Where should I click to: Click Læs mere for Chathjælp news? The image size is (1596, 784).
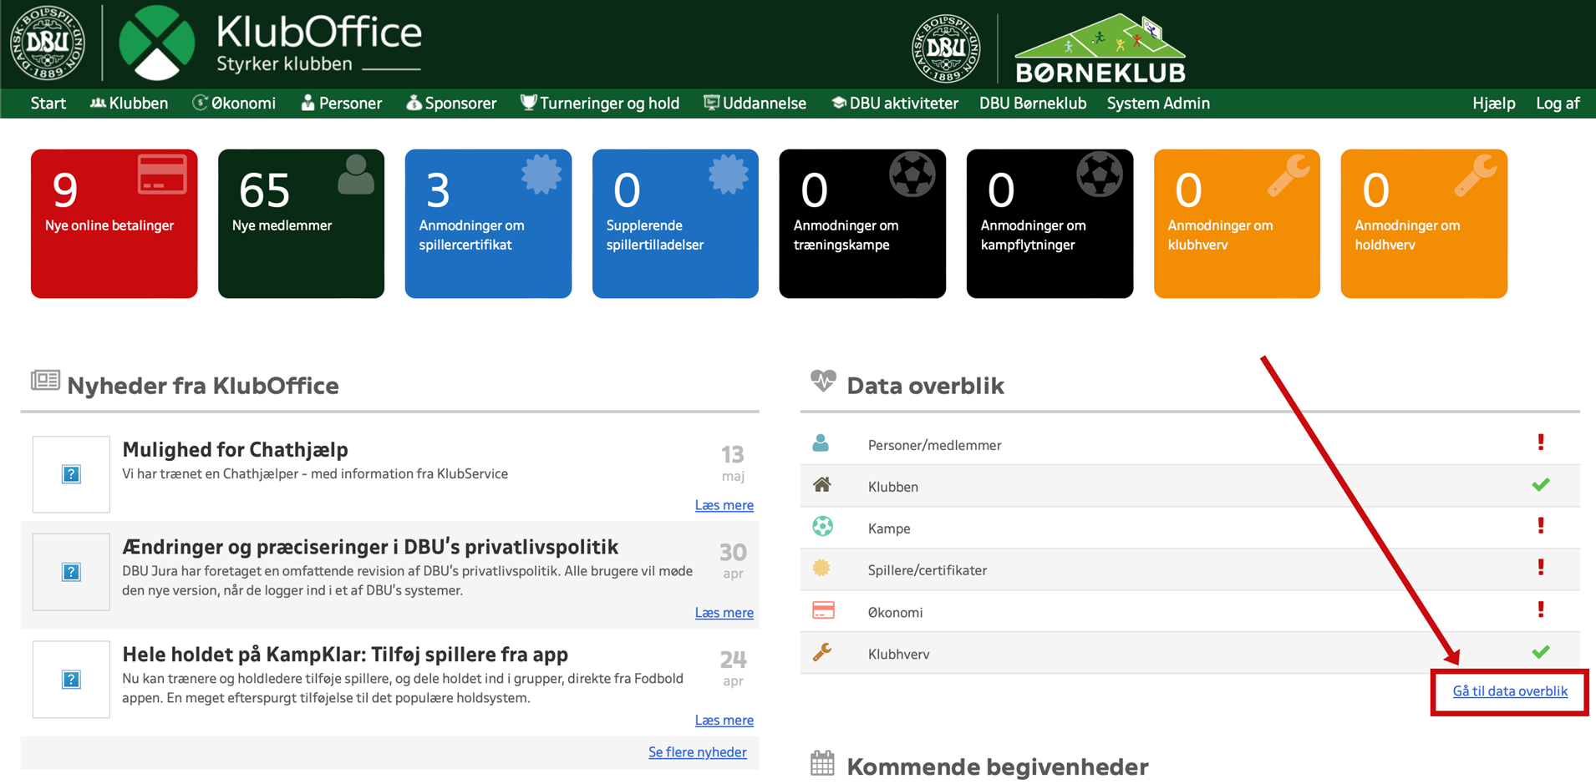[x=724, y=505]
